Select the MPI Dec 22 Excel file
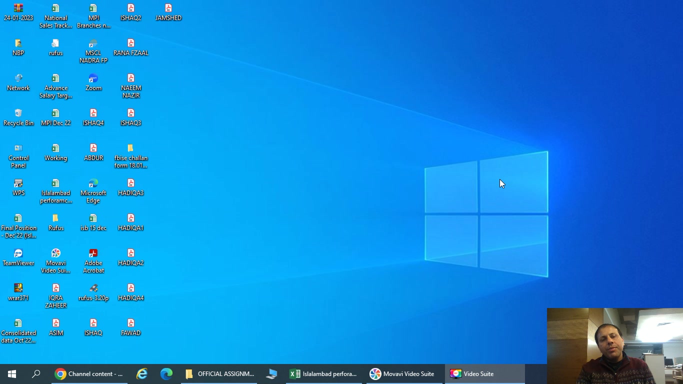Viewport: 683px width, 384px height. (x=56, y=117)
